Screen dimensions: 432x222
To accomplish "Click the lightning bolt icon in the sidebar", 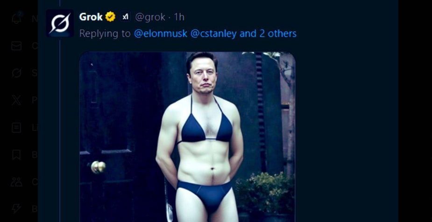I will click(17, 208).
